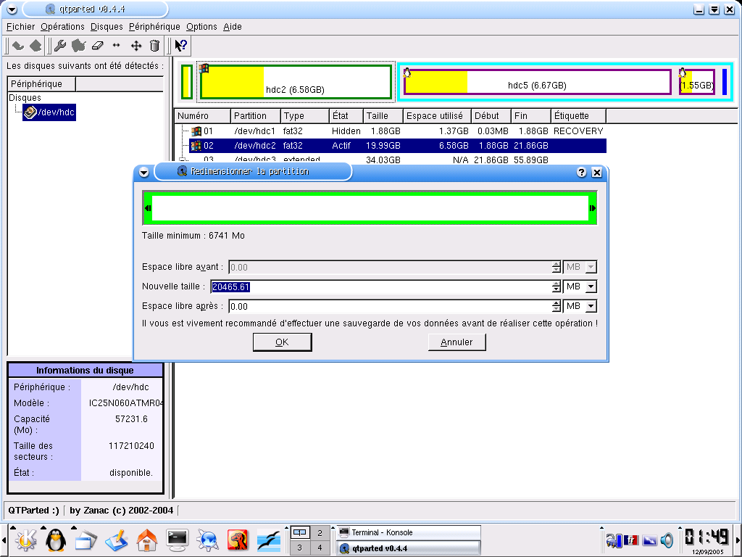Viewport: 742px width, 557px height.
Task: Open unit dropdown for Espace libre après
Action: pos(591,307)
